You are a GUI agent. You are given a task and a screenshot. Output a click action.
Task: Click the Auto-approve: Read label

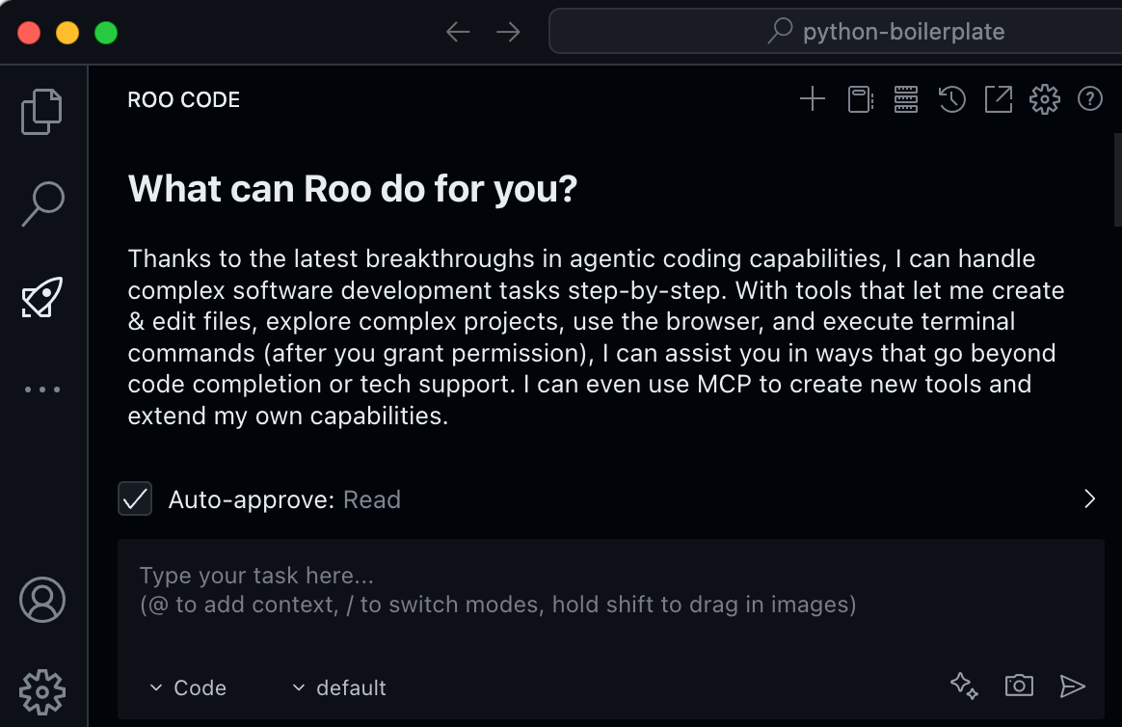click(x=284, y=499)
